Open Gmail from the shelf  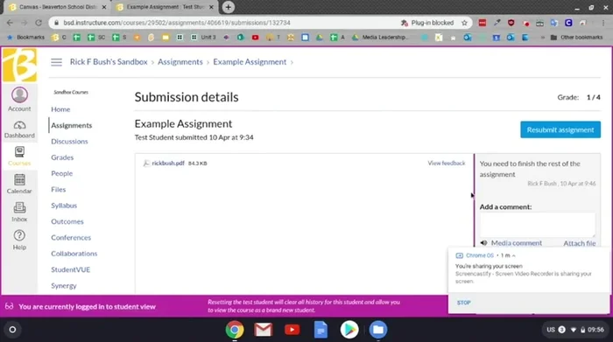click(263, 330)
